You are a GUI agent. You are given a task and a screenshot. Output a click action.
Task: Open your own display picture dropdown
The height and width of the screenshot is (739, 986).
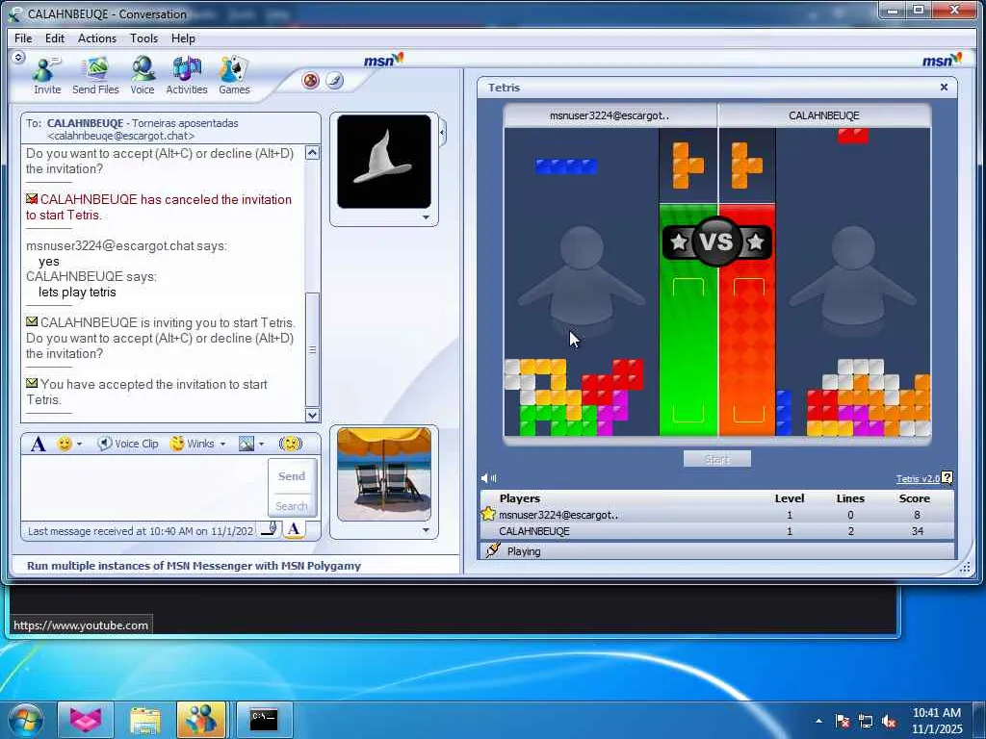426,530
